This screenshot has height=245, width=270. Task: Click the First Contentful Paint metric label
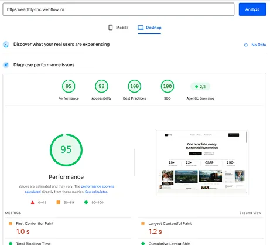(35, 223)
